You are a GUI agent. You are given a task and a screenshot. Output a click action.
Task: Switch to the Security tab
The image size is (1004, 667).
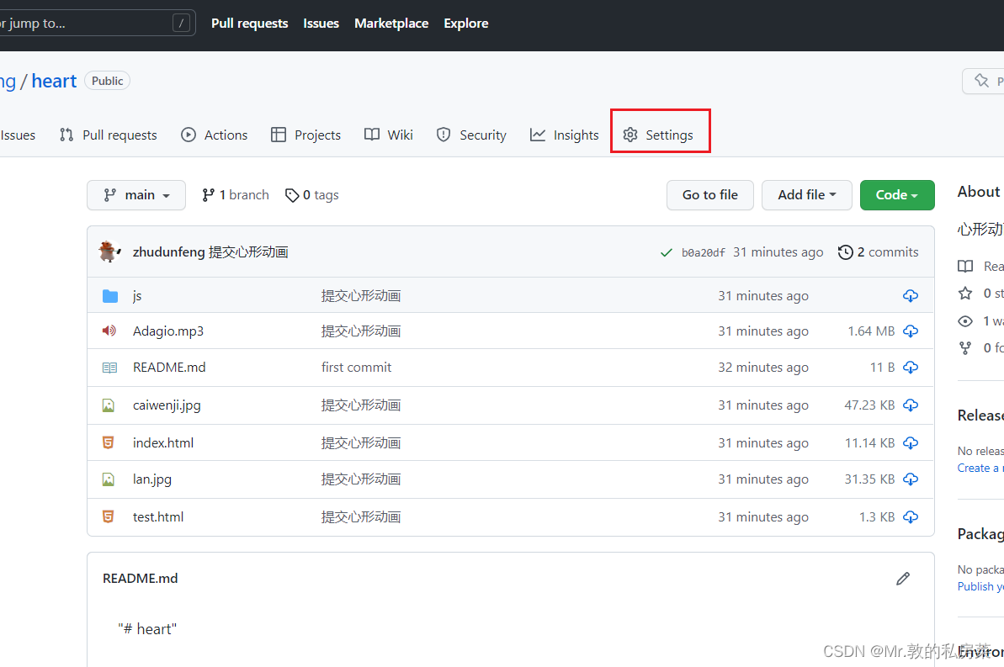click(x=471, y=135)
